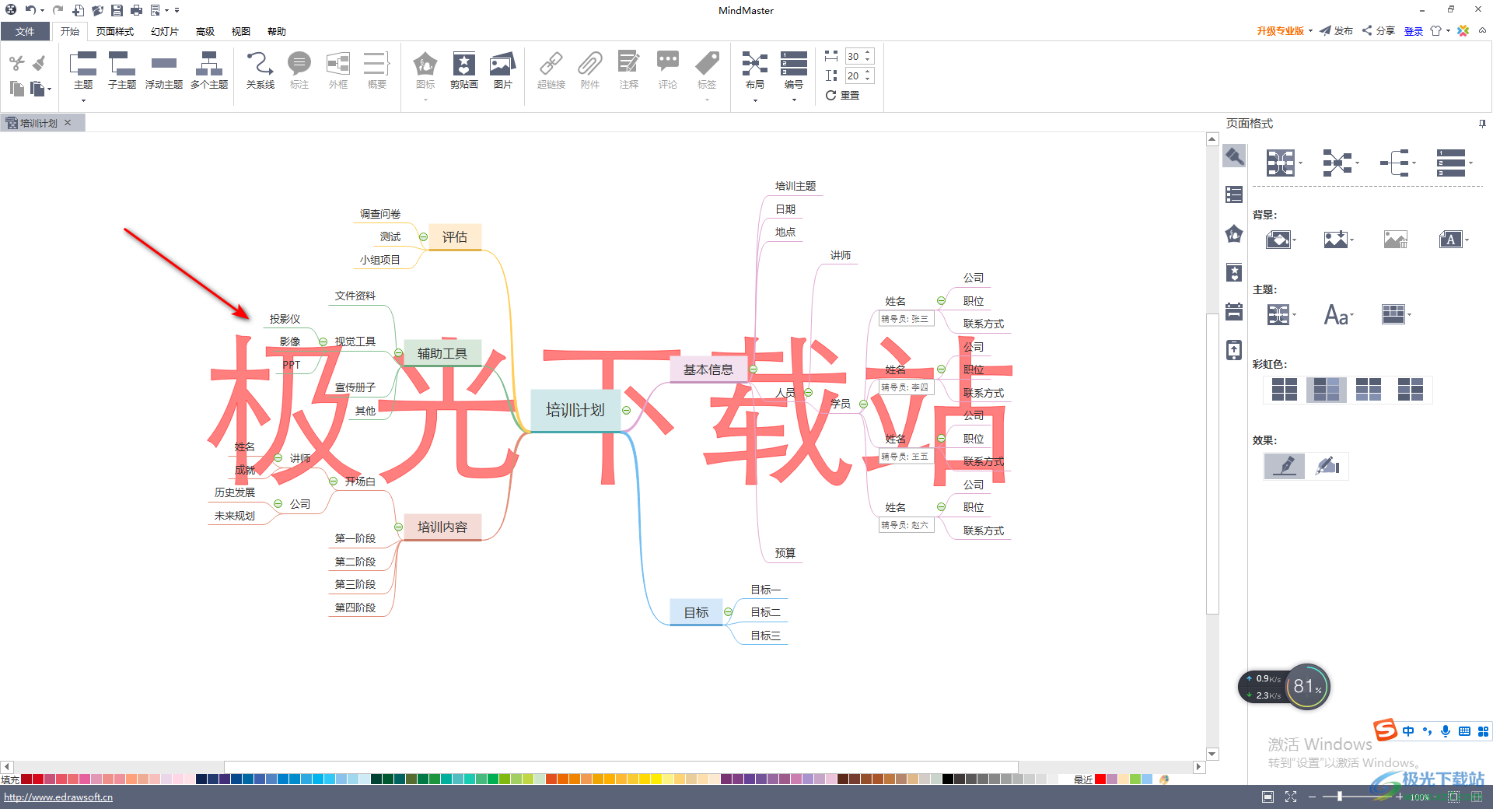Open the theme font Aa dropdown
Image resolution: width=1493 pixels, height=809 pixels.
click(1339, 315)
